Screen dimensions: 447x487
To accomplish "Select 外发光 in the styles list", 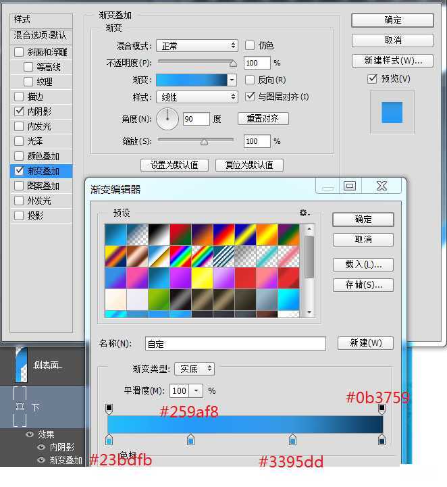I will click(x=38, y=201).
